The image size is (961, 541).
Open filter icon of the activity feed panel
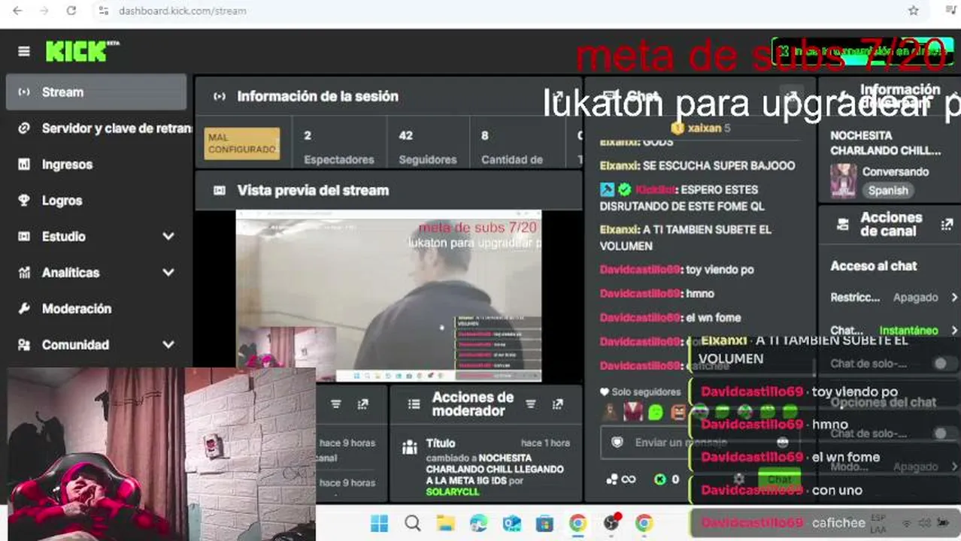coord(336,404)
